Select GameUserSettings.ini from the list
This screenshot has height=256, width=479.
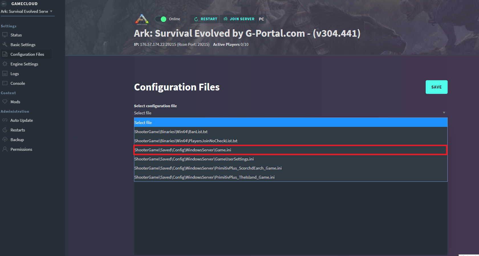tap(291, 159)
